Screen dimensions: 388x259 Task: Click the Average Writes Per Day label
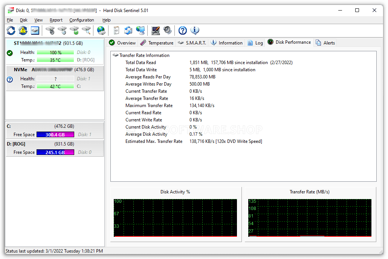tap(148, 84)
